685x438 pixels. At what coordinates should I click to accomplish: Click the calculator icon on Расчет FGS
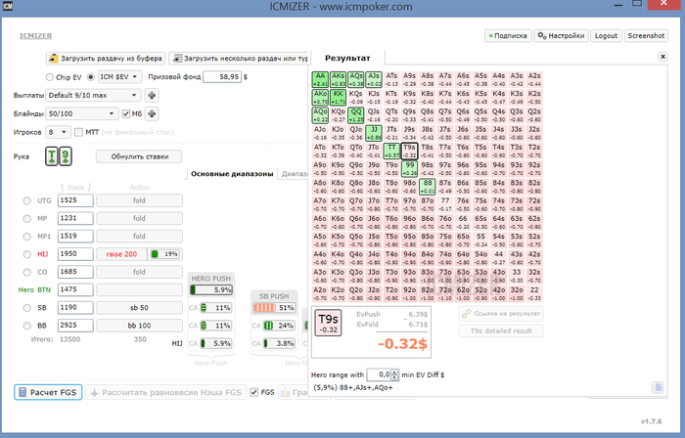point(23,392)
